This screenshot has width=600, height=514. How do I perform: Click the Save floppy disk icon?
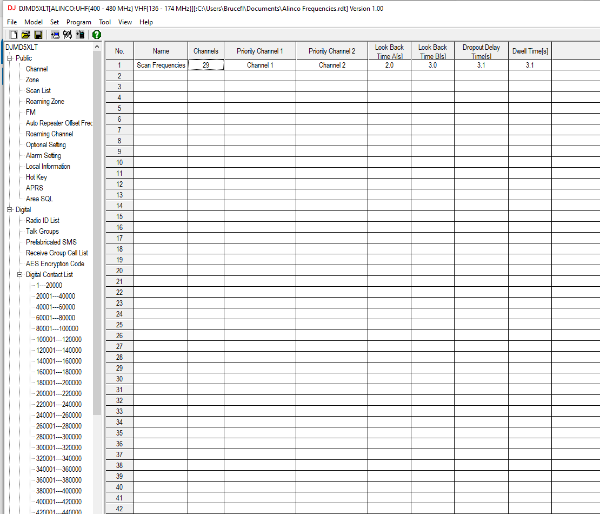point(38,35)
